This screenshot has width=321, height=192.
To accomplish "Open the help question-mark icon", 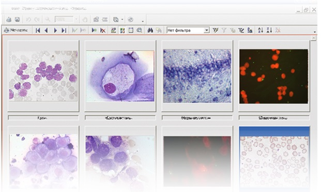I will click(130, 20).
